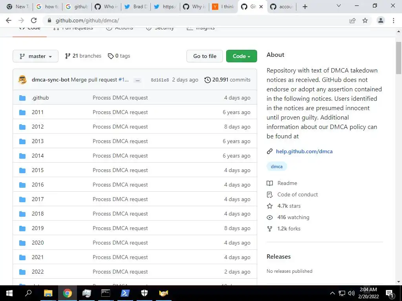This screenshot has width=402, height=301.
Task: Click the watching eye icon
Action: pos(269,217)
